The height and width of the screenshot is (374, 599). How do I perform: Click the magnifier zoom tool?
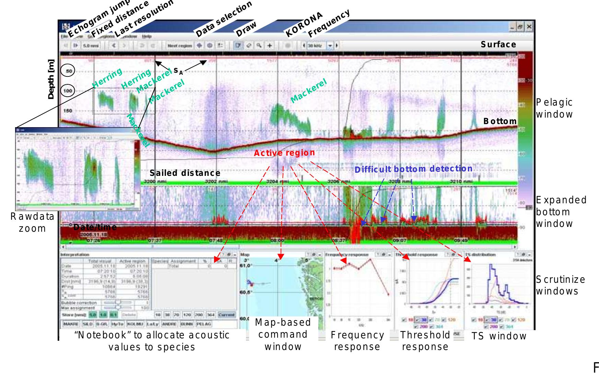click(260, 46)
